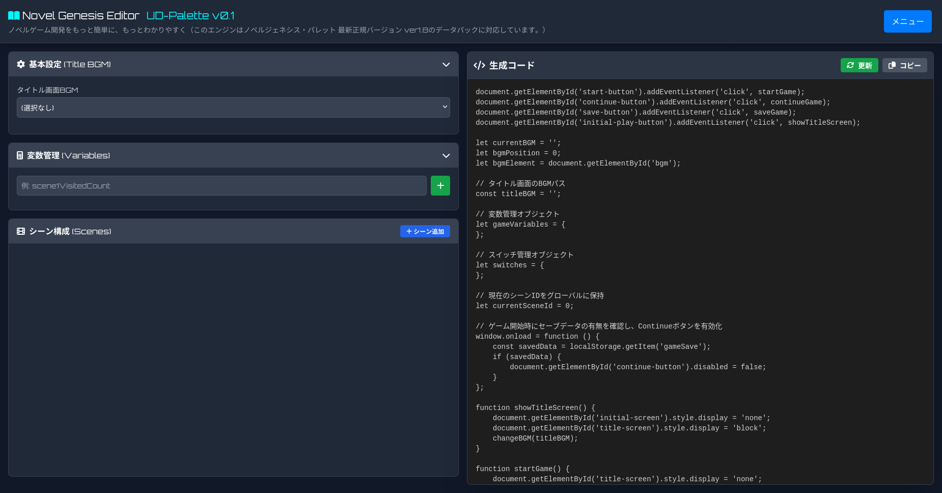Click the 変数管理 (Variables) header title
The height and width of the screenshot is (493, 942).
[x=68, y=155]
